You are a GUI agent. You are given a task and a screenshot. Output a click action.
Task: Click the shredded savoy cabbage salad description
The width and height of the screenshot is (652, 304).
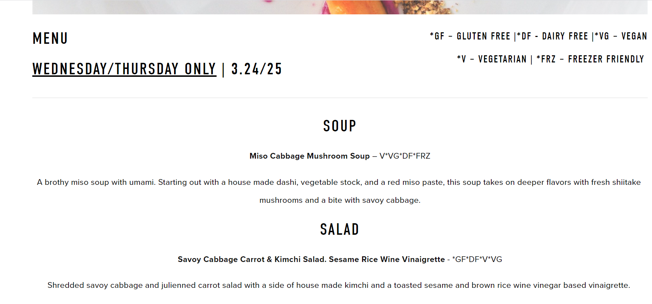(339, 285)
